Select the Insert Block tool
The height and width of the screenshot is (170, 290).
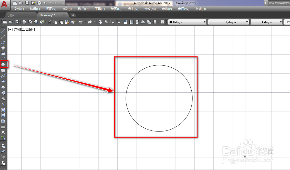[3, 93]
